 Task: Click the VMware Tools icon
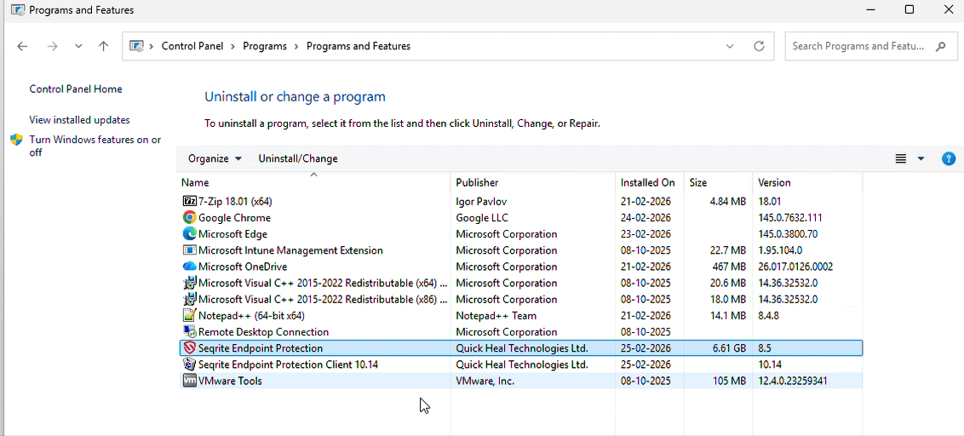pos(189,381)
